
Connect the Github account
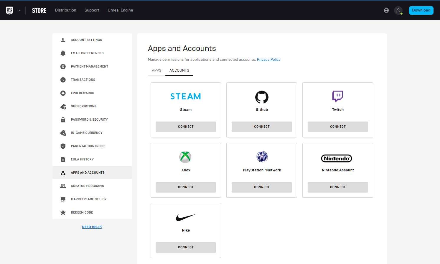[262, 127]
